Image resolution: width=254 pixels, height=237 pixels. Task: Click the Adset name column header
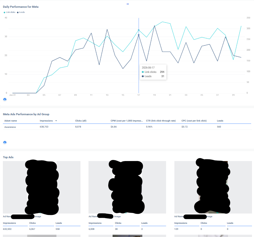11,121
